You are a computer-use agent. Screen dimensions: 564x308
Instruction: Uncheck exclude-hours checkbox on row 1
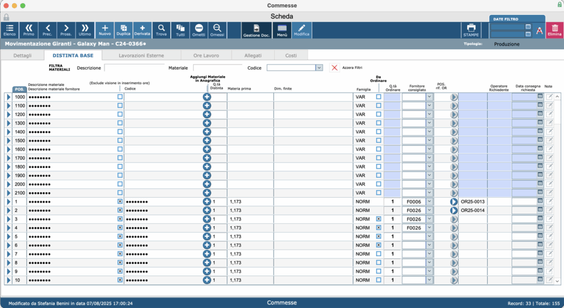click(120, 202)
